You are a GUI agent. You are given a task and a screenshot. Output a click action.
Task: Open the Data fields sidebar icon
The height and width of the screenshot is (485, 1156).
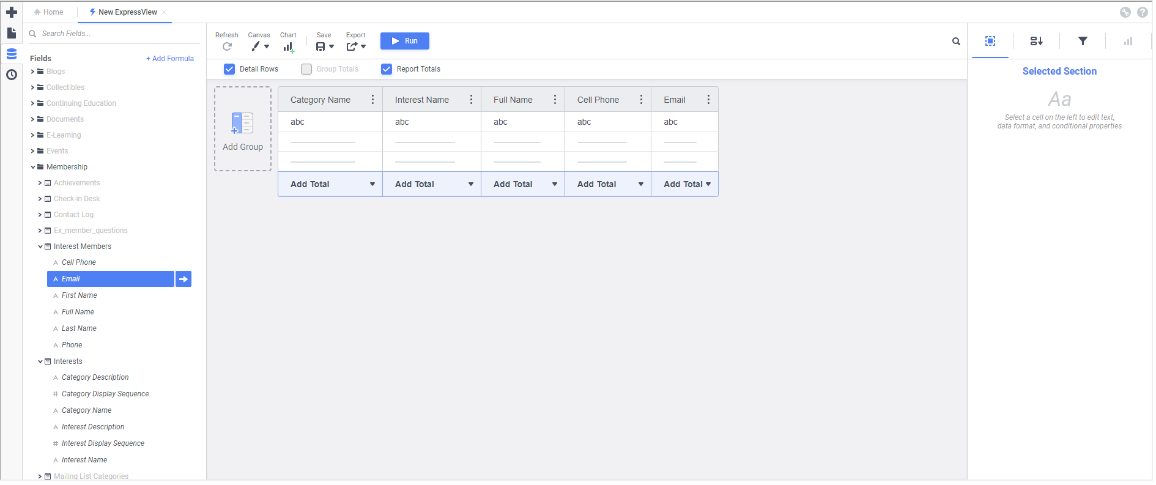[12, 54]
